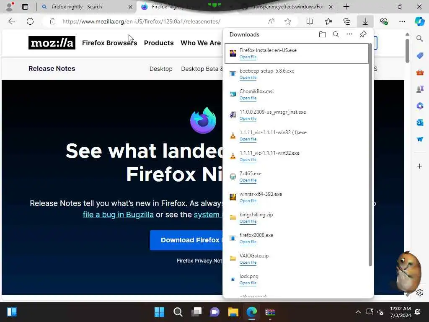The width and height of the screenshot is (429, 322).
Task: Open file for ChomikBox.msi
Action: (x=248, y=98)
